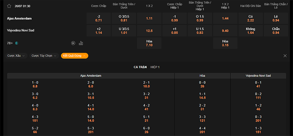Image resolution: width=293 pixels, height=136 pixels.
Task: Choose Có for both teams scoring
Action: 251,19
